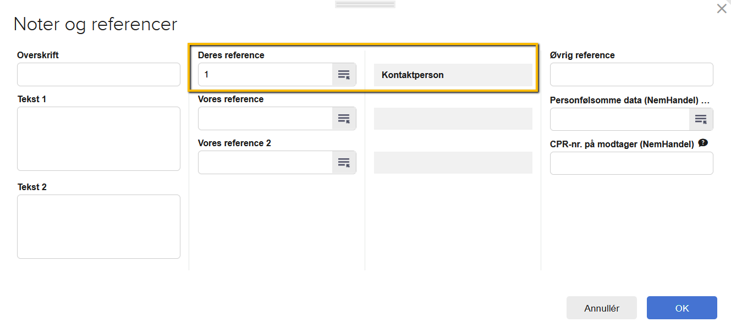Click the Vores reference text field

tap(265, 119)
